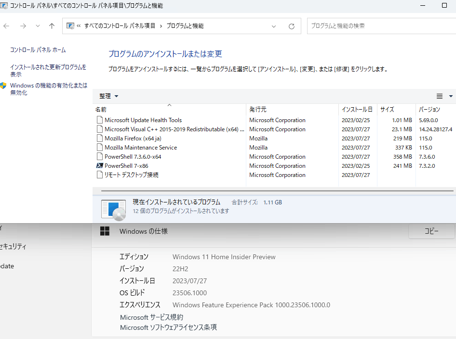Select Microsoft Update Health Tools row

click(x=274, y=120)
